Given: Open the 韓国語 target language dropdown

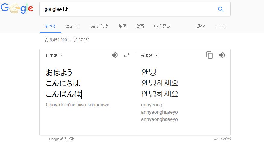Looking at the screenshot, I should click(149, 56).
